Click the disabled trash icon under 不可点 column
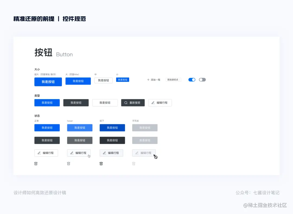This screenshot has height=214, width=293. coord(133,163)
